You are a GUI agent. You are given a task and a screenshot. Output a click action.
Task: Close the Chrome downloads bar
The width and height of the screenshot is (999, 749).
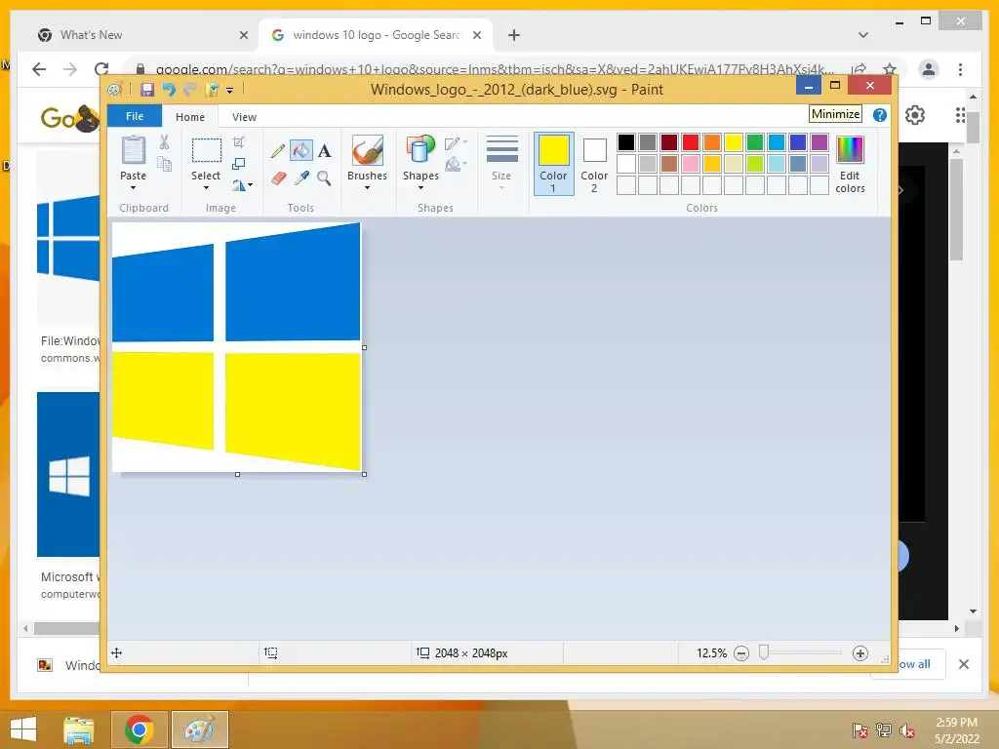point(963,664)
